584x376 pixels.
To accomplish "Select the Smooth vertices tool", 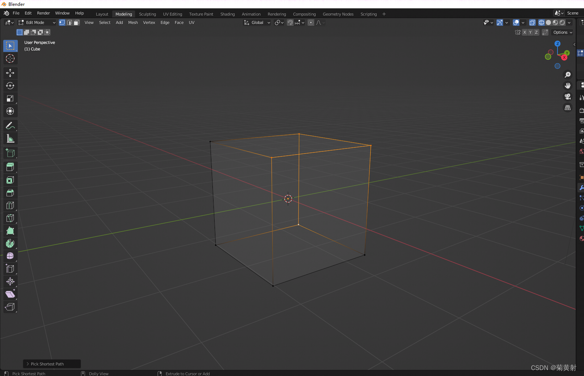I will tap(10, 256).
